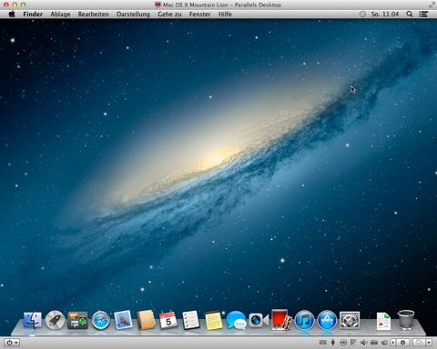Click the camera device icon in status bar
The height and width of the screenshot is (349, 437).
click(384, 343)
